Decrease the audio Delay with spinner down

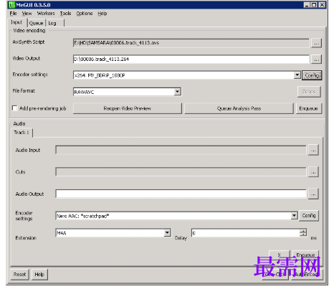303,234
